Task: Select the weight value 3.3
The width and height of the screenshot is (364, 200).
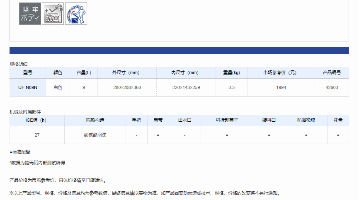Action: pyautogui.click(x=231, y=87)
